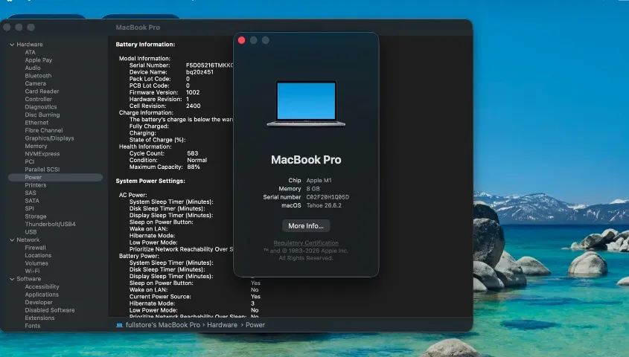Open Applications under Software

click(x=42, y=295)
